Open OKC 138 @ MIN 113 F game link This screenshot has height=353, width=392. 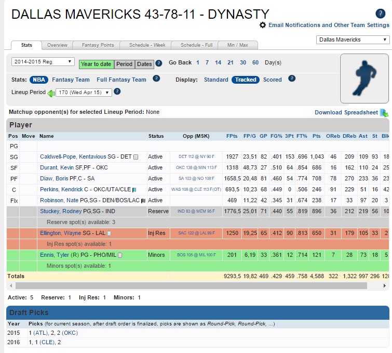tap(196, 167)
